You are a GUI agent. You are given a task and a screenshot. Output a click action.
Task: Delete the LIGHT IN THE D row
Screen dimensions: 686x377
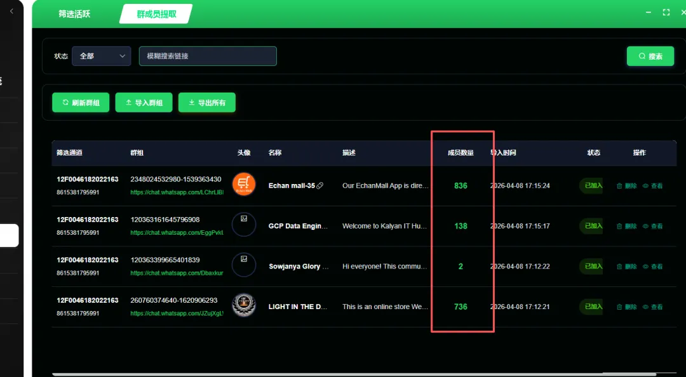[x=626, y=307]
